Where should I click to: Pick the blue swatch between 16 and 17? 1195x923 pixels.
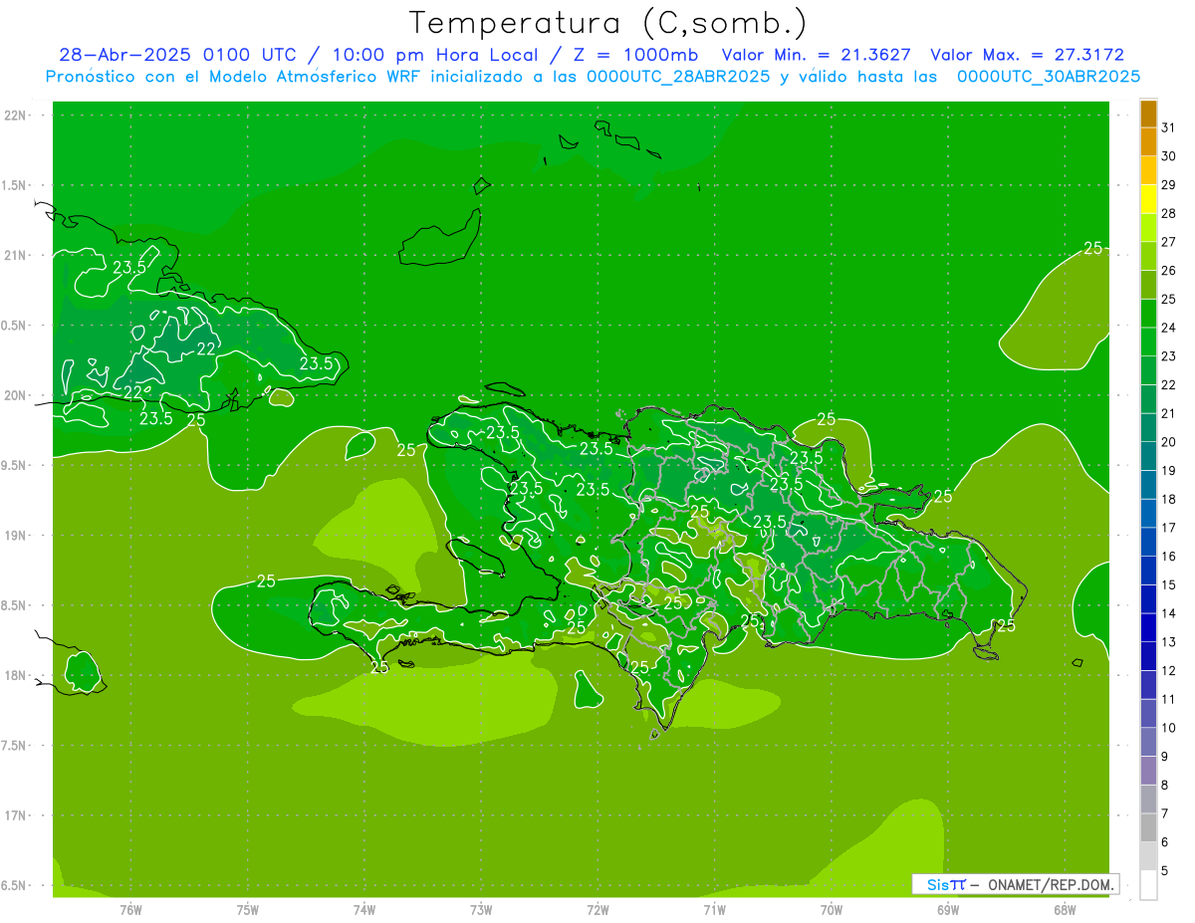pyautogui.click(x=1148, y=542)
